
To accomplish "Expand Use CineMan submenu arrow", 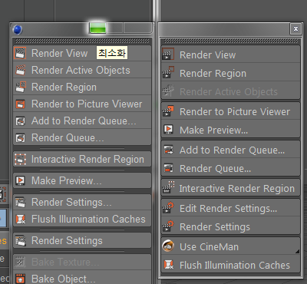I will point(297,252).
